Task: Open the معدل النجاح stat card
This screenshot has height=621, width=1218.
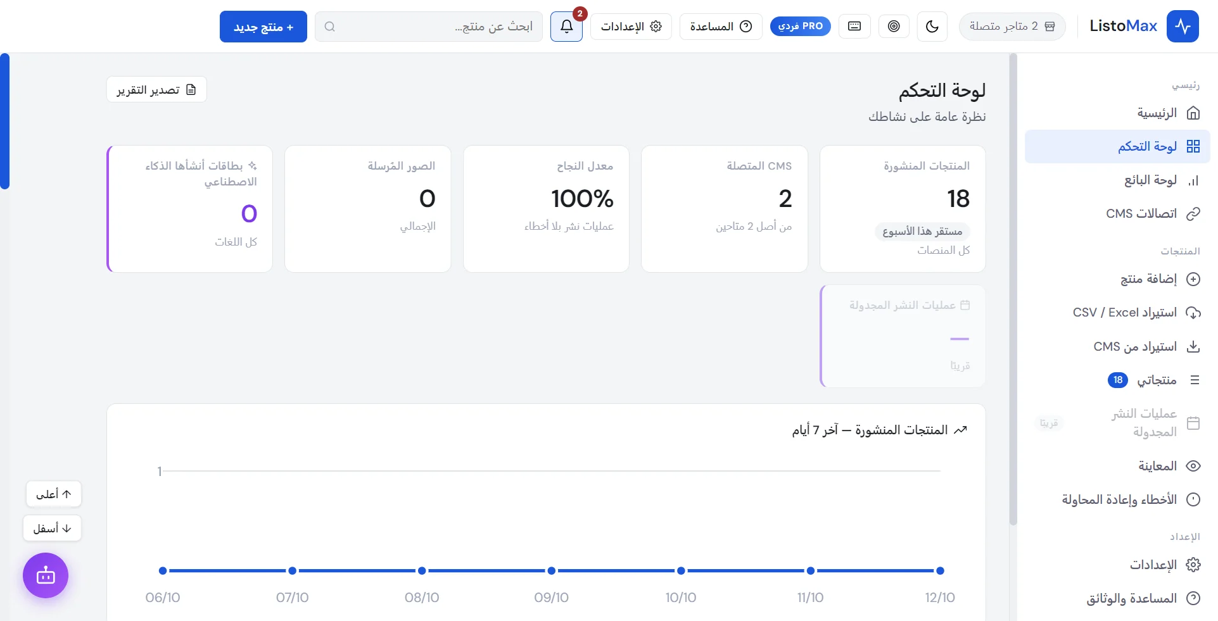Action: point(546,209)
